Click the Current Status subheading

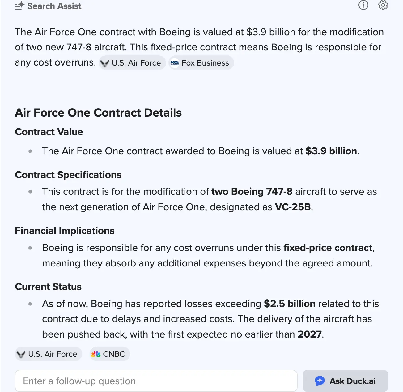[x=48, y=287]
